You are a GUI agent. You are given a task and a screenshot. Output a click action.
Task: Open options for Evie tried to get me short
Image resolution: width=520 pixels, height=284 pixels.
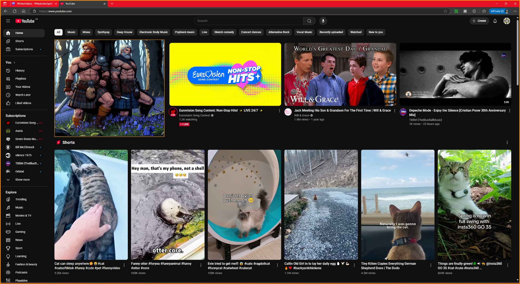click(x=277, y=265)
